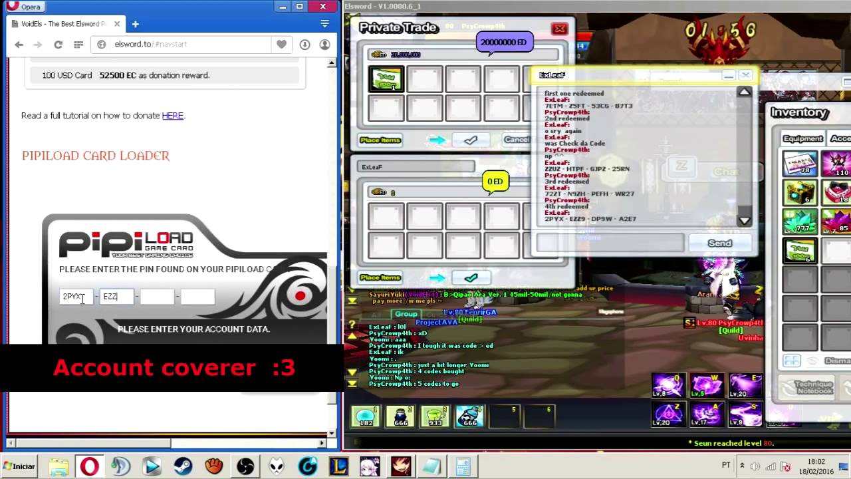Image resolution: width=851 pixels, height=479 pixels.
Task: Switch to the Group chat tab
Action: click(406, 314)
